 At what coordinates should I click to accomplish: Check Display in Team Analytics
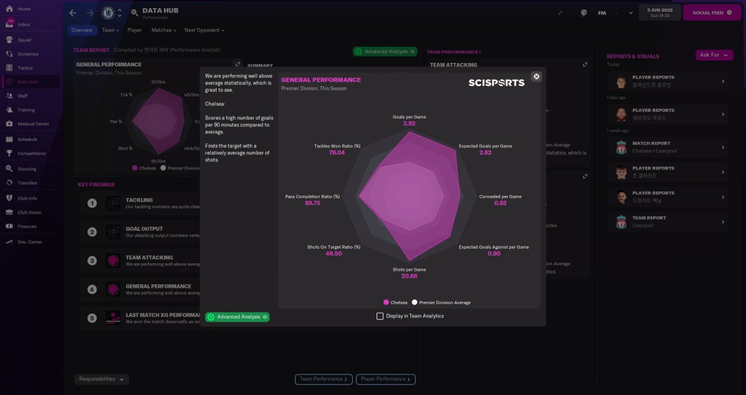pyautogui.click(x=380, y=316)
